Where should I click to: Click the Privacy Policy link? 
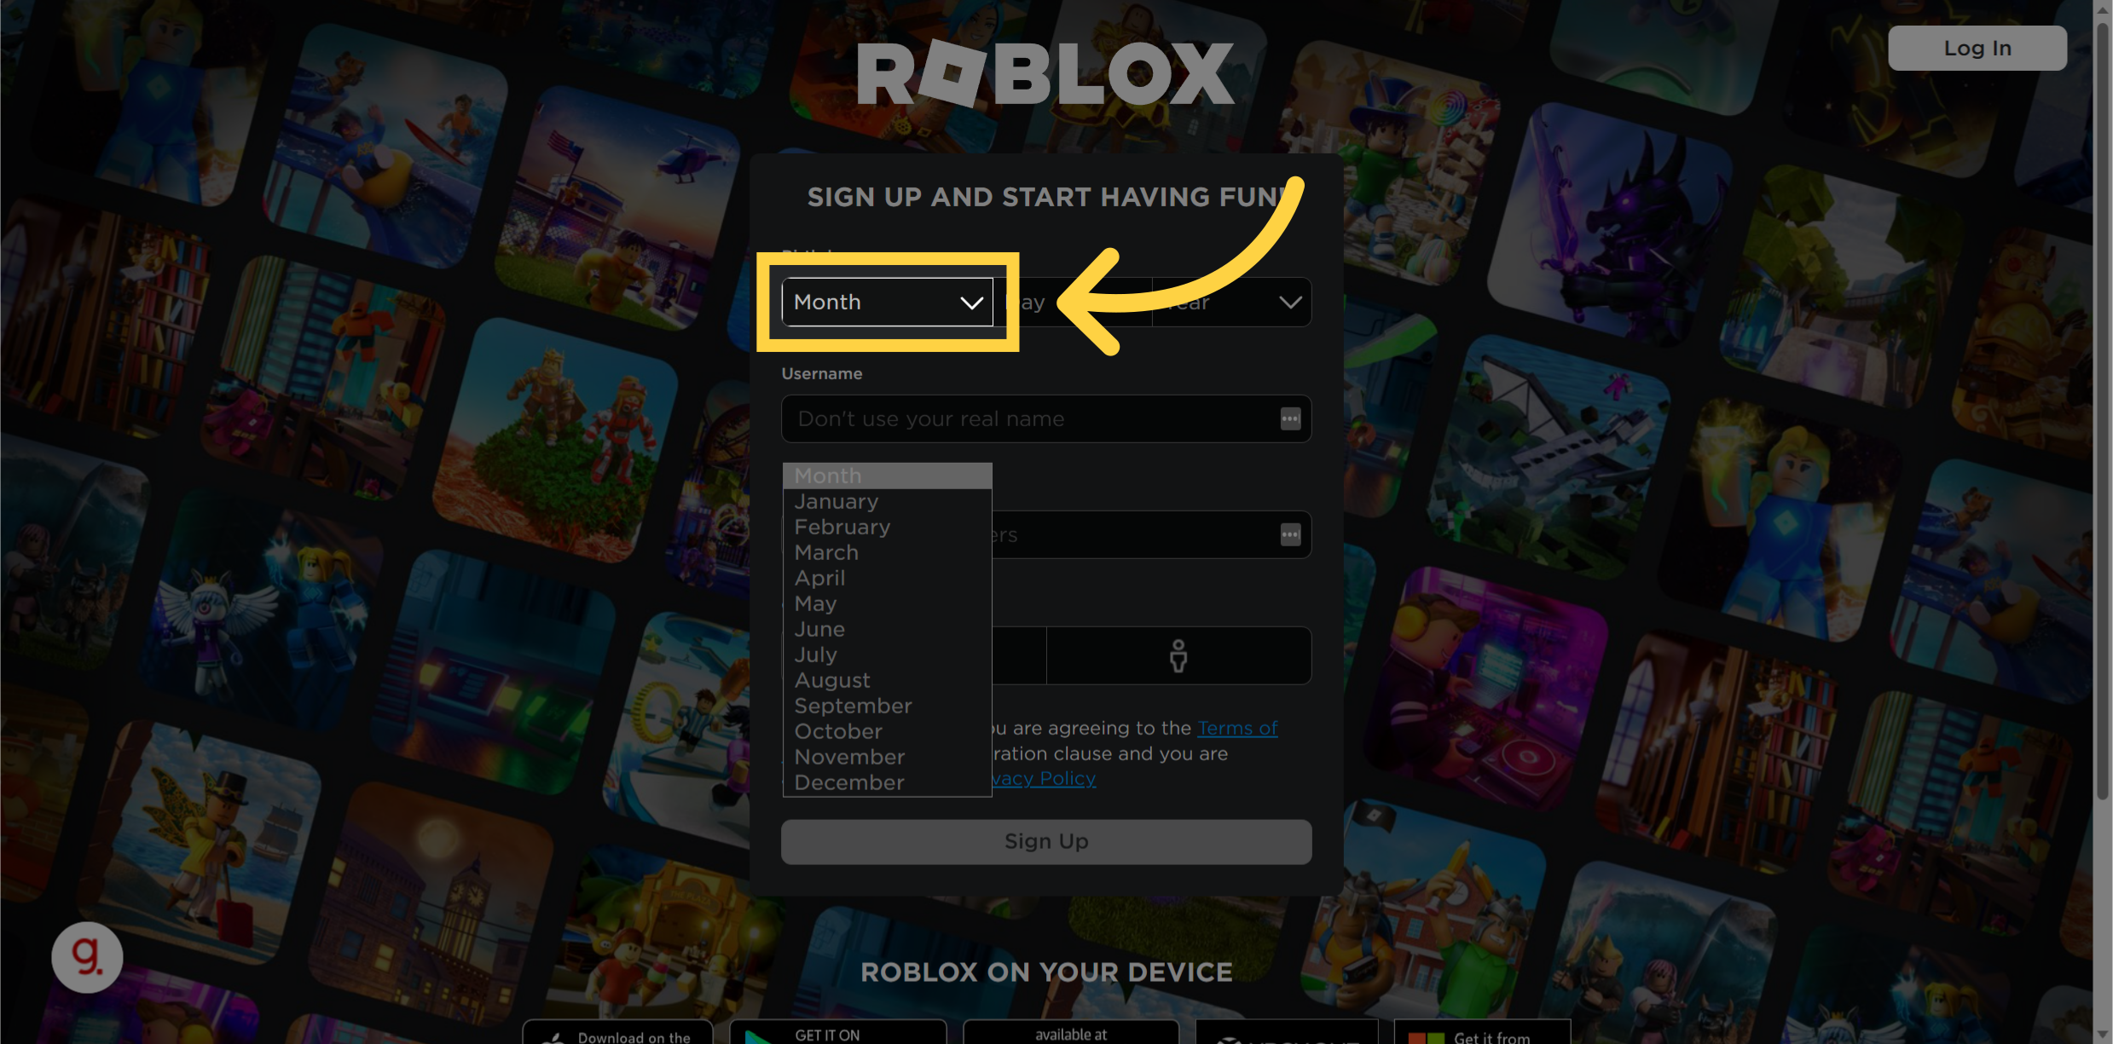[1039, 777]
